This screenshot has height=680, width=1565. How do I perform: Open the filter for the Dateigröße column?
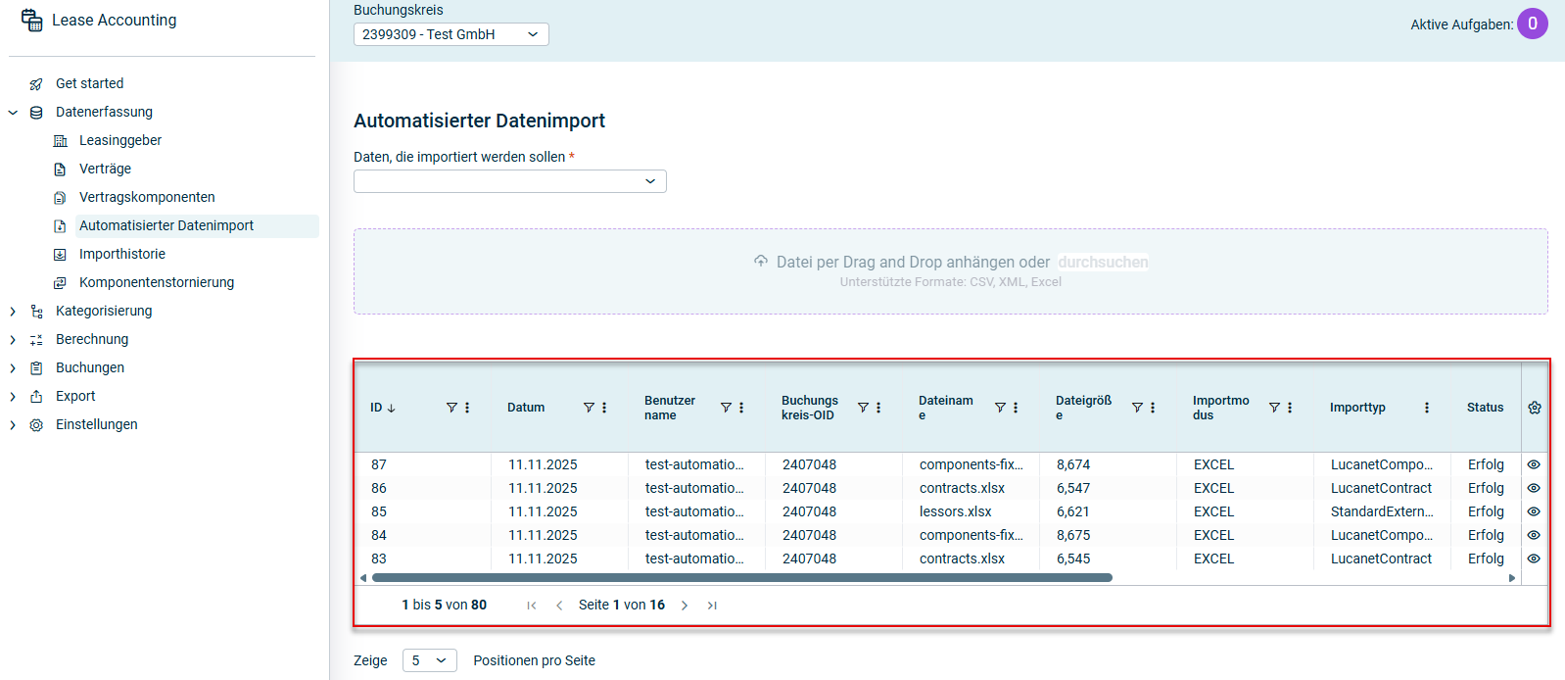1137,408
